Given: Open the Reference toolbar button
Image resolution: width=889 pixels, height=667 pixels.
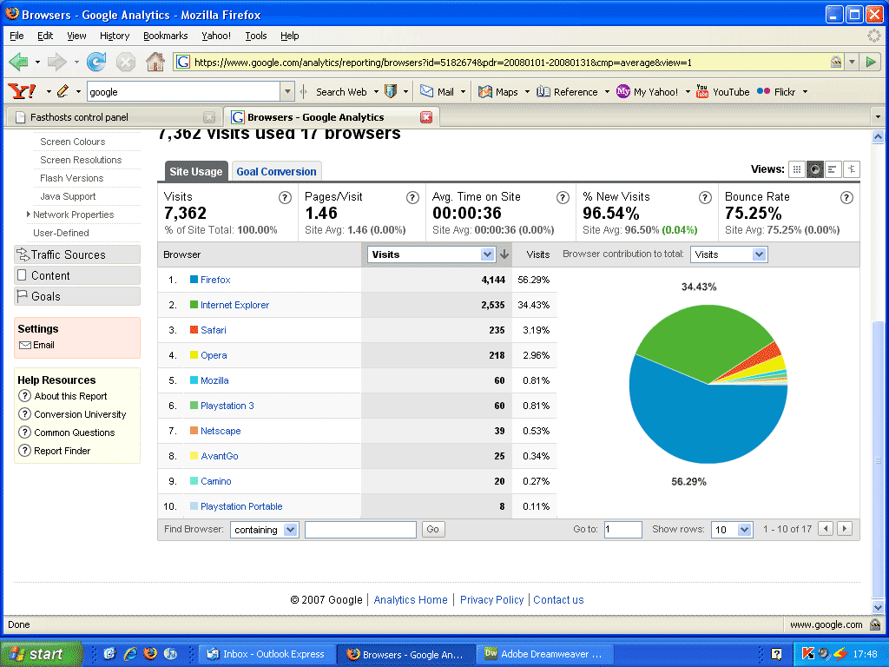Looking at the screenshot, I should (x=567, y=92).
